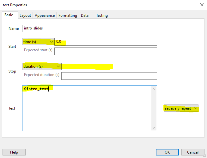
Task: Click the Stop duration value field
Action: point(109,66)
